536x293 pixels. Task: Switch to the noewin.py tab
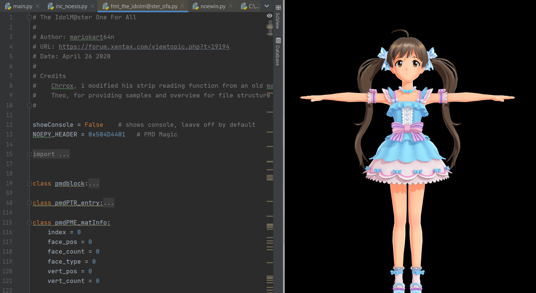click(x=214, y=6)
